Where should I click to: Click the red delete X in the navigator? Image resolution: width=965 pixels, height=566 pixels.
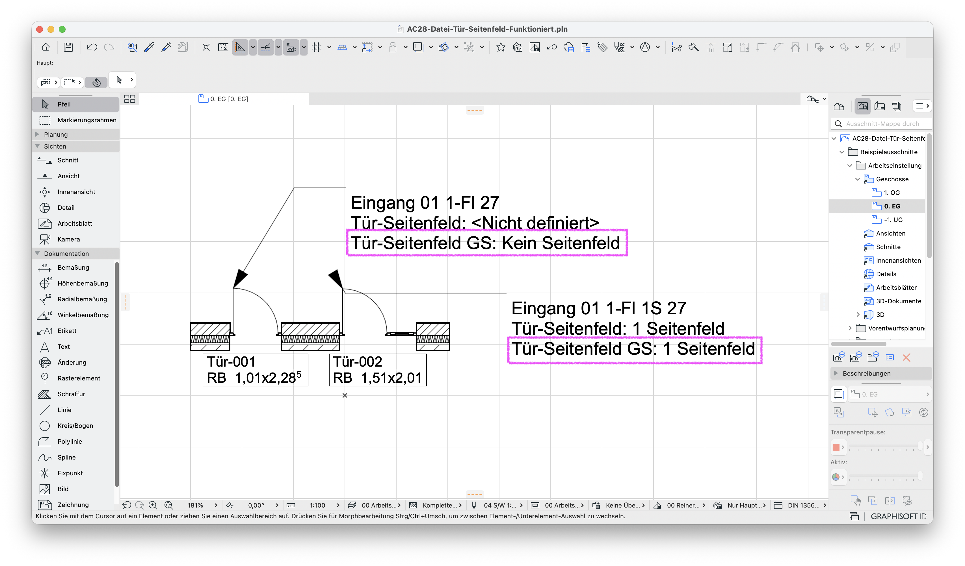[x=906, y=358]
